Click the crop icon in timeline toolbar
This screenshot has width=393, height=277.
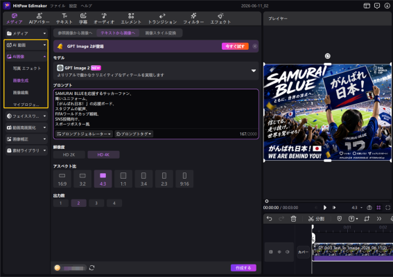367,219
